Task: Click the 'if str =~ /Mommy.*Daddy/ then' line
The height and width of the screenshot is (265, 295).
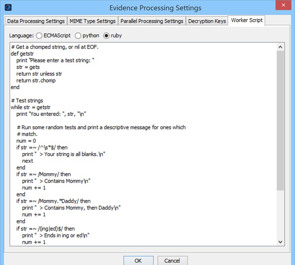Action: [53, 201]
